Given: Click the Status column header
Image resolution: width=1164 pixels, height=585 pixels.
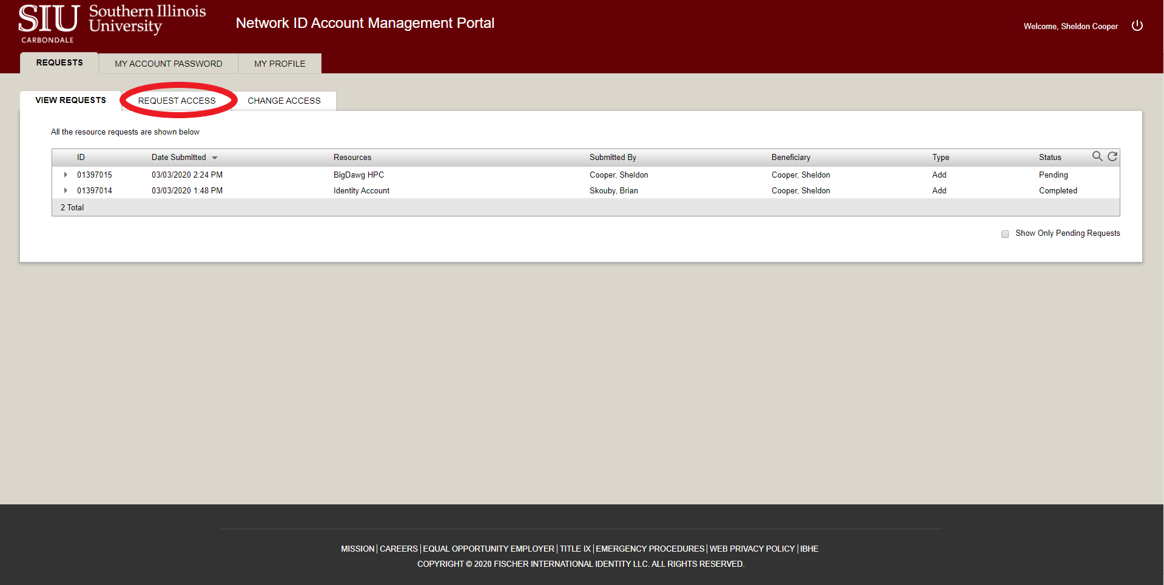Looking at the screenshot, I should [1050, 158].
